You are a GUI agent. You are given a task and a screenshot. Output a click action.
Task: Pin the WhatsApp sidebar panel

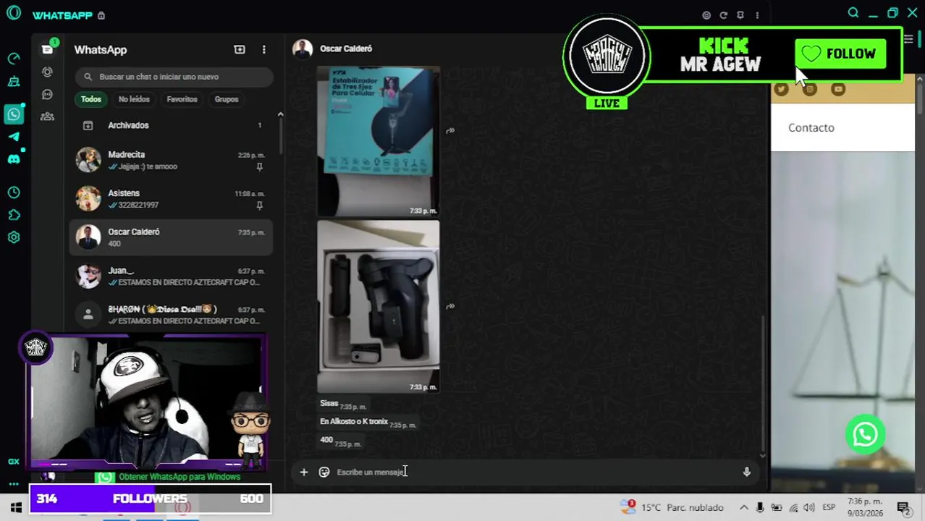point(740,15)
